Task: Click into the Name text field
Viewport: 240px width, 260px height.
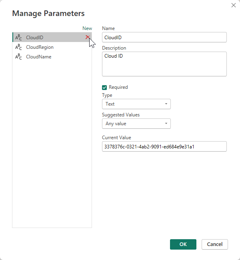Action: [x=164, y=37]
